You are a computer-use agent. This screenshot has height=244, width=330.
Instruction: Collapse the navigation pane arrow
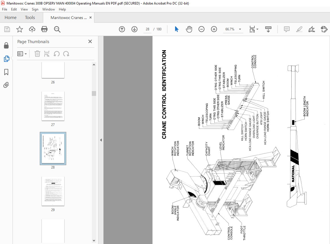click(x=101, y=140)
